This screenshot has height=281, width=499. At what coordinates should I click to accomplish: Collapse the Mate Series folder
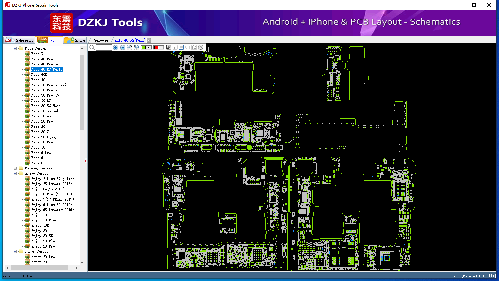coord(15,48)
